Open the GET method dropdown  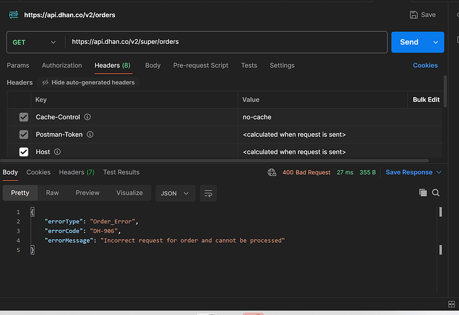pyautogui.click(x=34, y=42)
